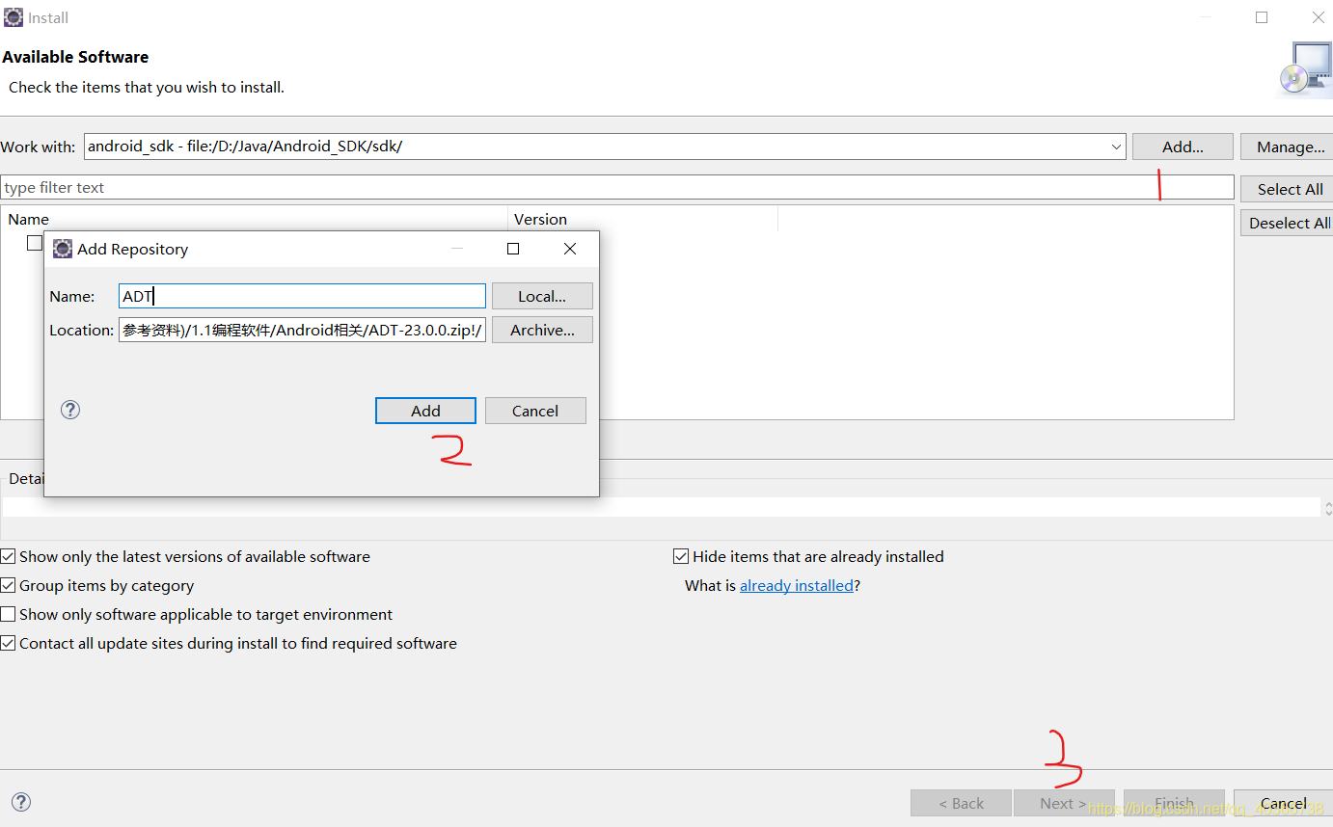Screen dimensions: 1333x827
Task: Click the Add... button next to Work with
Action: (x=1183, y=147)
